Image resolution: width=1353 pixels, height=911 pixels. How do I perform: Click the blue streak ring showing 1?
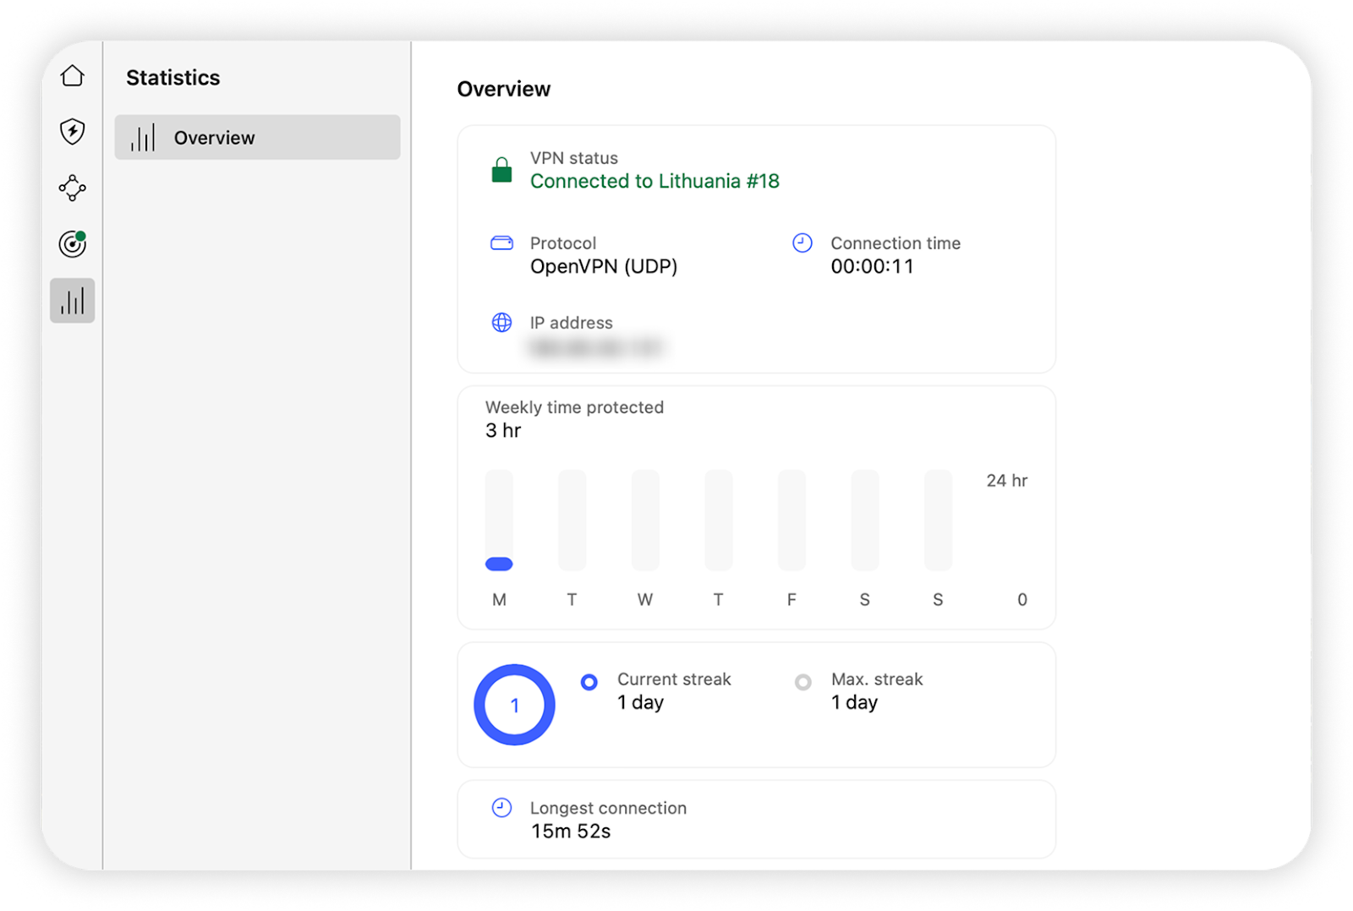coord(514,705)
